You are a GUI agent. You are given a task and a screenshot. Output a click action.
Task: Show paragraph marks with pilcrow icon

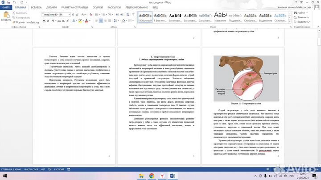pos(132,14)
